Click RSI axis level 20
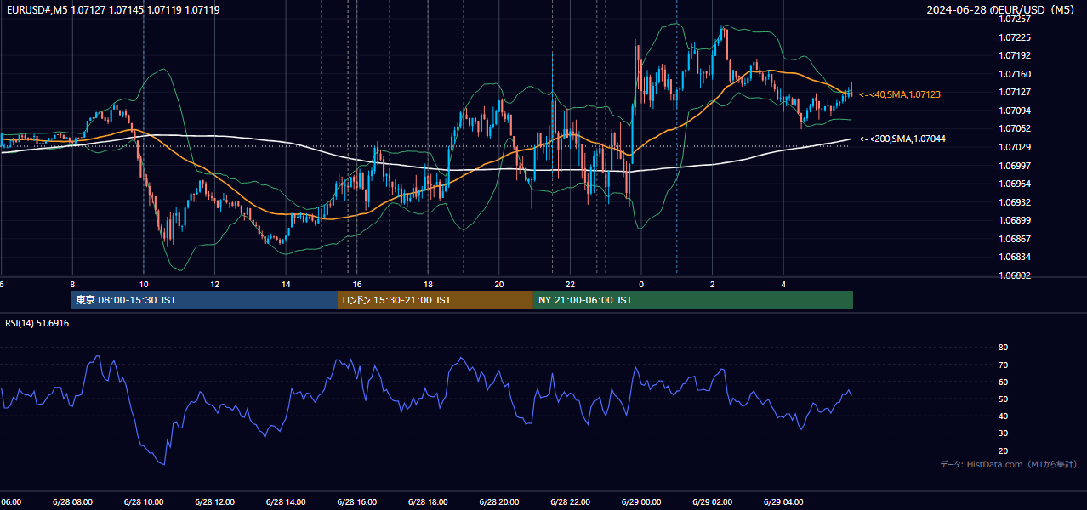This screenshot has height=510, width=1087. (1003, 450)
